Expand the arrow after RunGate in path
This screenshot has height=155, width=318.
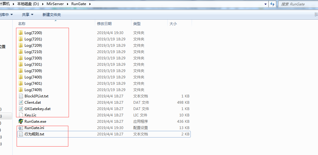coord(90,4)
